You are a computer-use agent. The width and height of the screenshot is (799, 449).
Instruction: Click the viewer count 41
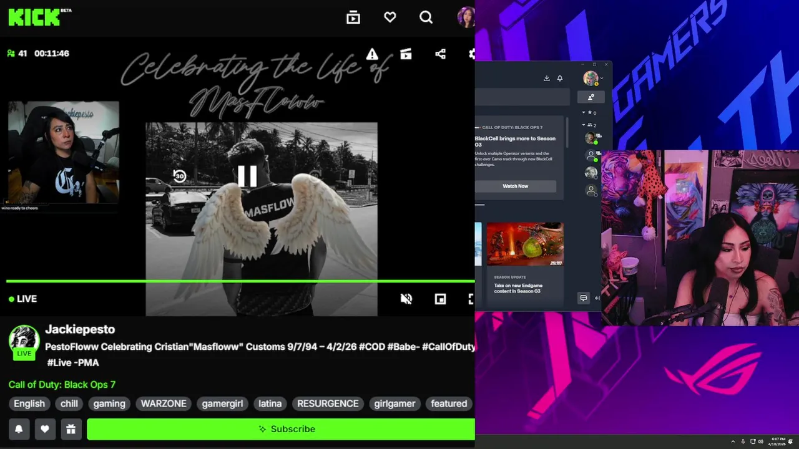(17, 54)
